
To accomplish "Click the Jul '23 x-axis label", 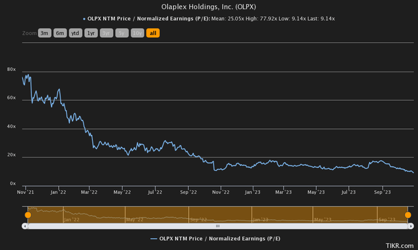I will pyautogui.click(x=348, y=192).
